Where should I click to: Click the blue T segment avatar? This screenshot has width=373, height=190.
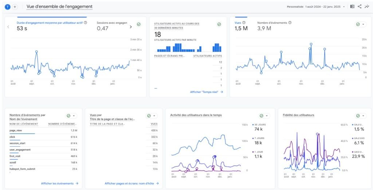[x=8, y=7]
